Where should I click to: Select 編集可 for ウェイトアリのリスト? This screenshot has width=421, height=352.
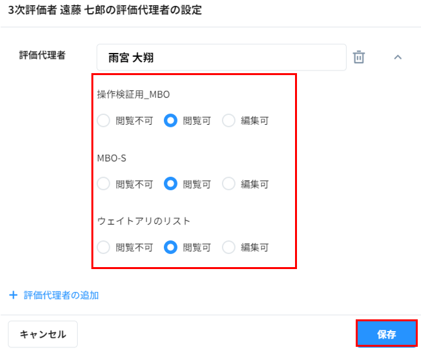click(x=228, y=248)
